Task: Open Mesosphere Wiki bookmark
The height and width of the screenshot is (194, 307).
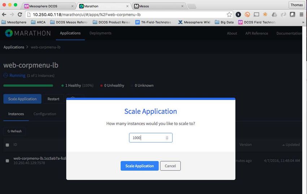Action: pos(194,22)
